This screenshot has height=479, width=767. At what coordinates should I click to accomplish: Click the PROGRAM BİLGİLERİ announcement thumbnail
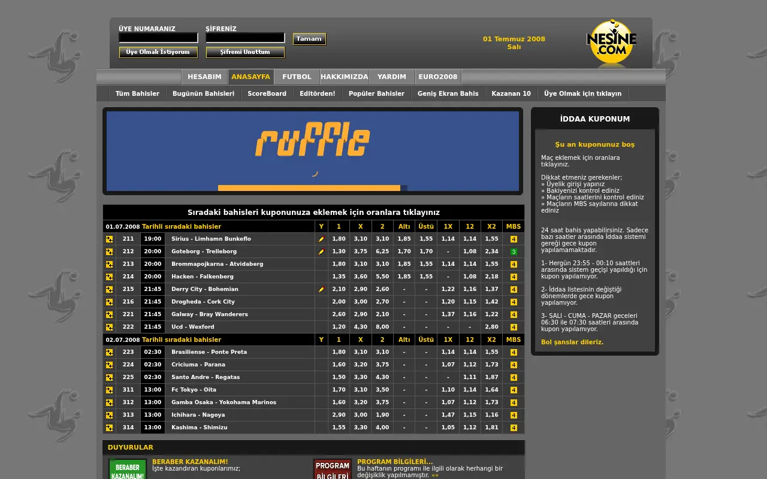pos(333,469)
